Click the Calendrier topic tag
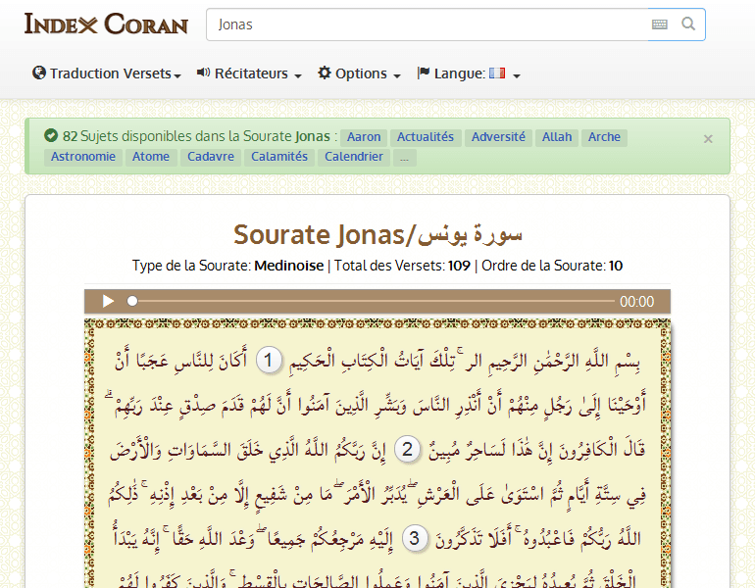The image size is (755, 588). coord(354,157)
